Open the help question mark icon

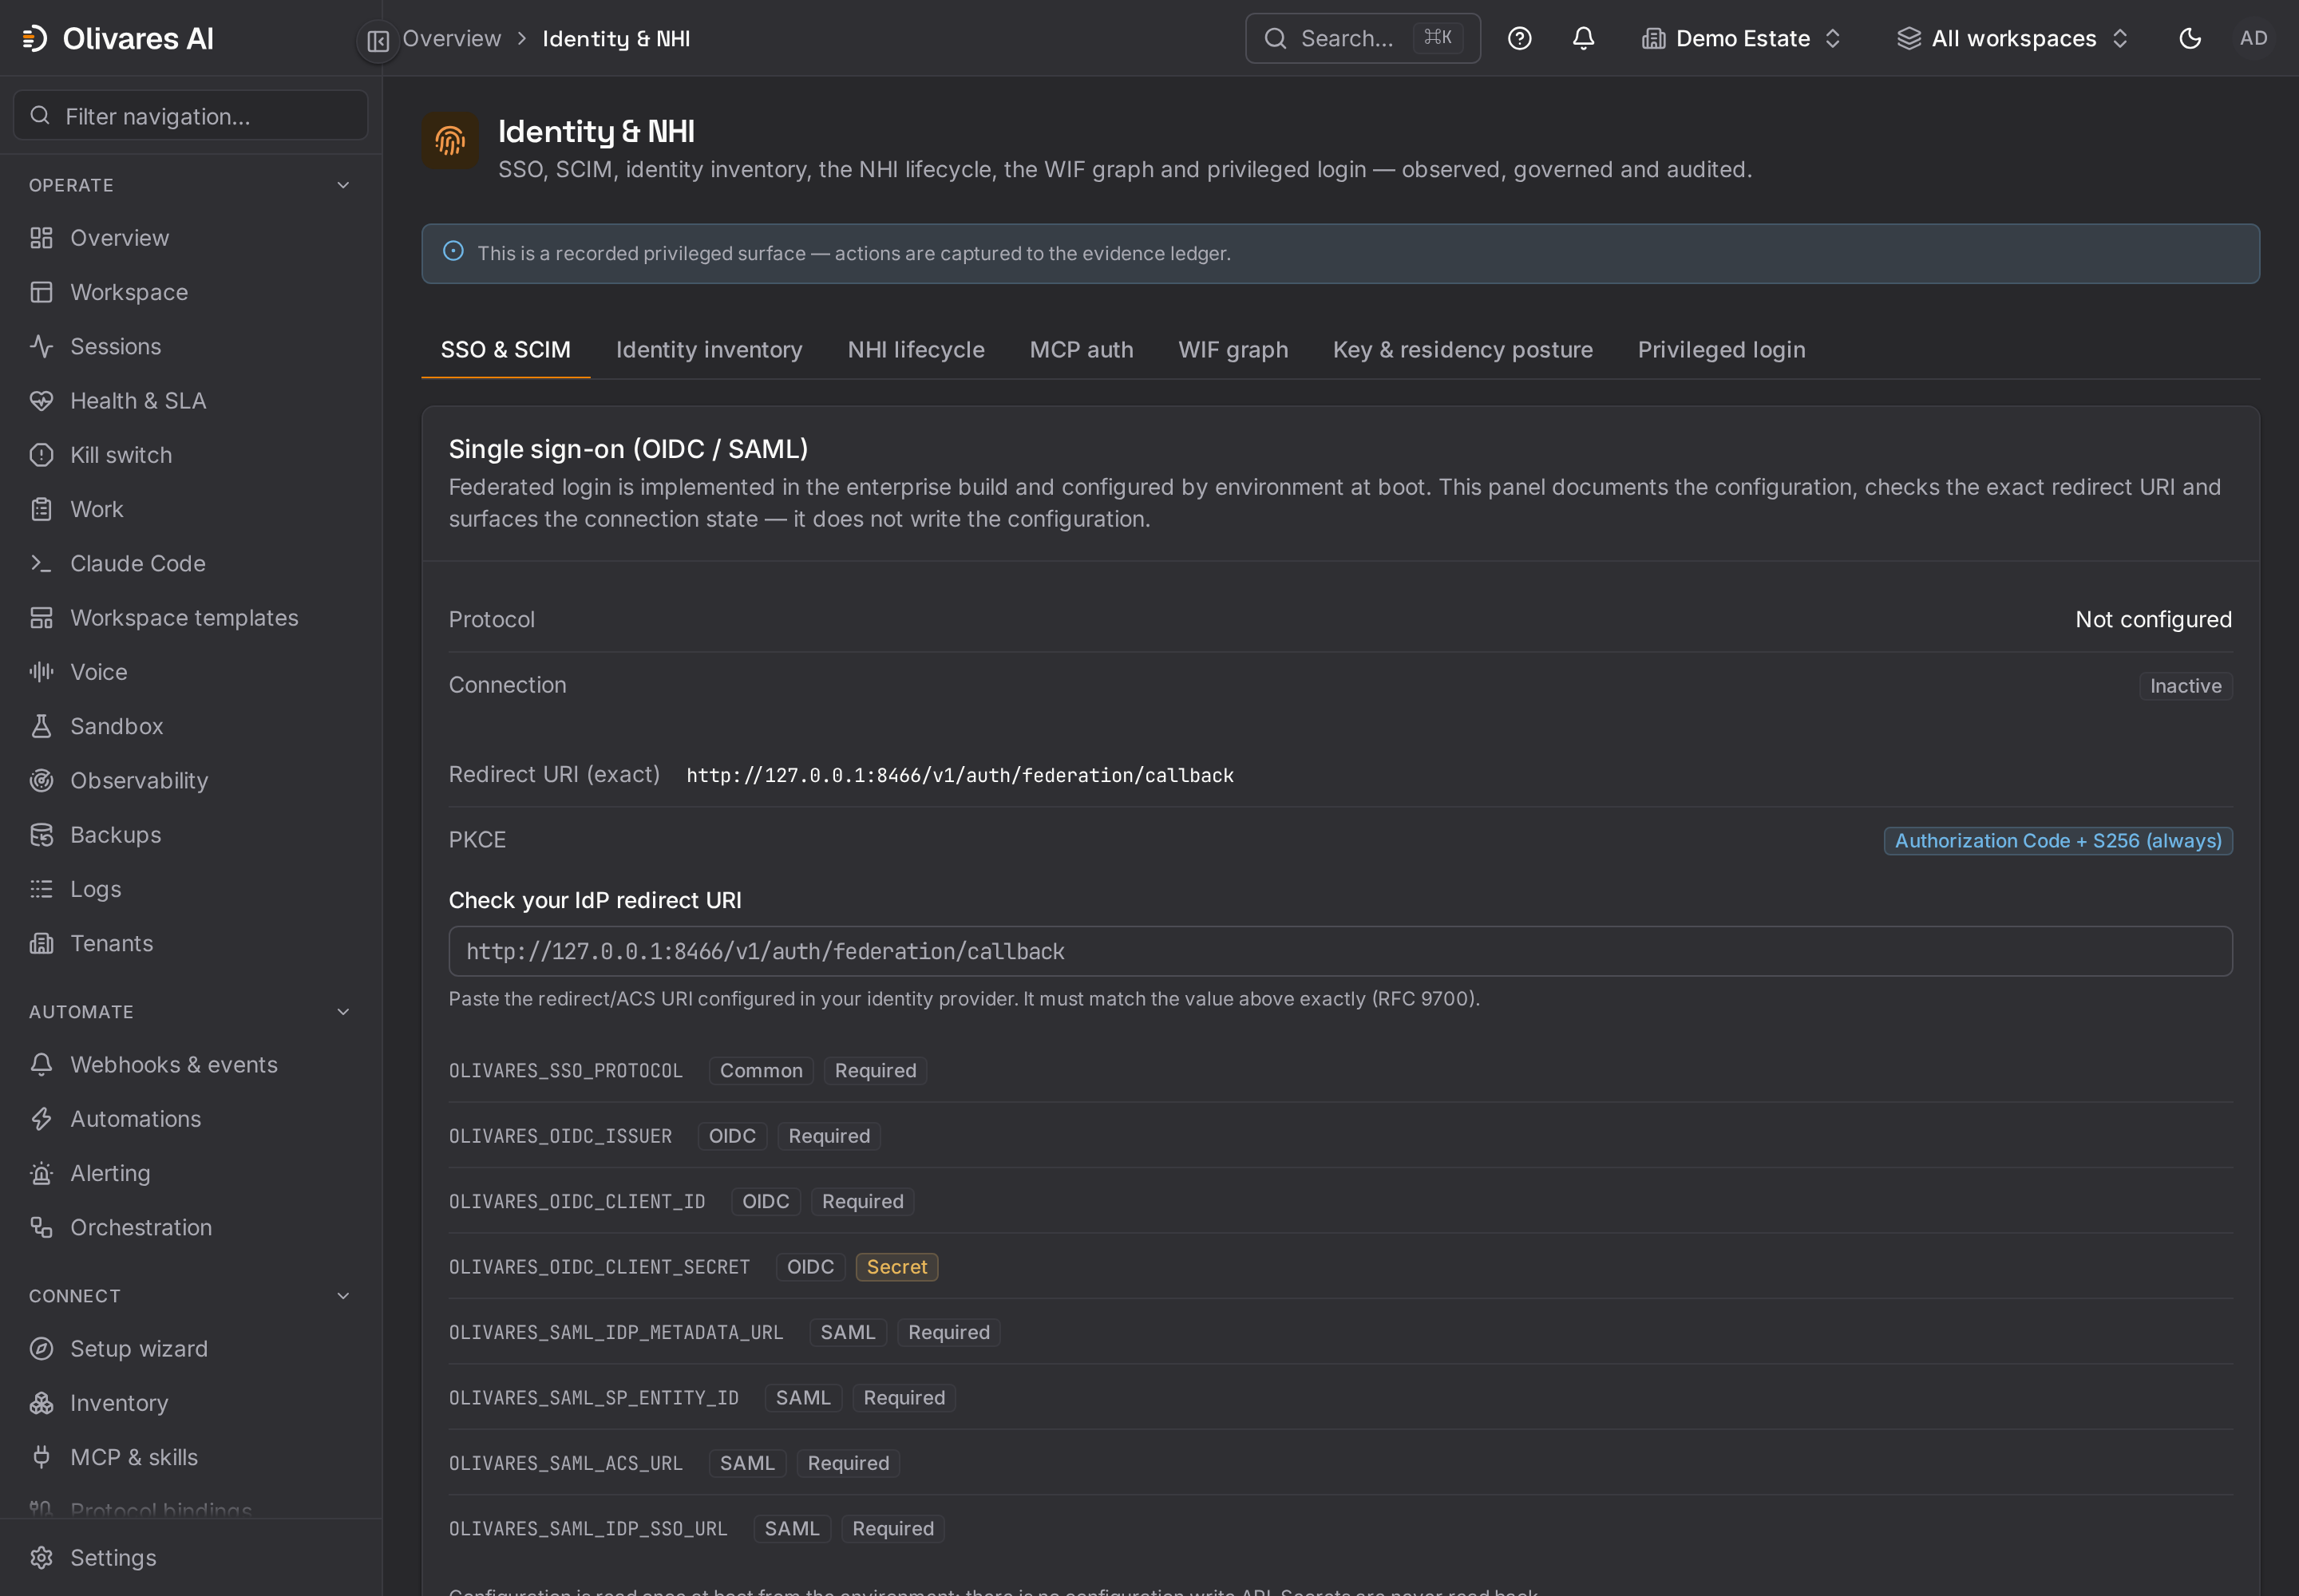tap(1518, 38)
